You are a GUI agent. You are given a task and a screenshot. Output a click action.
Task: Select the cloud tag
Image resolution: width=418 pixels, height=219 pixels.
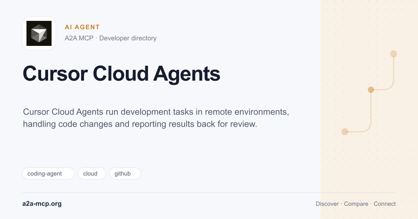(92, 173)
